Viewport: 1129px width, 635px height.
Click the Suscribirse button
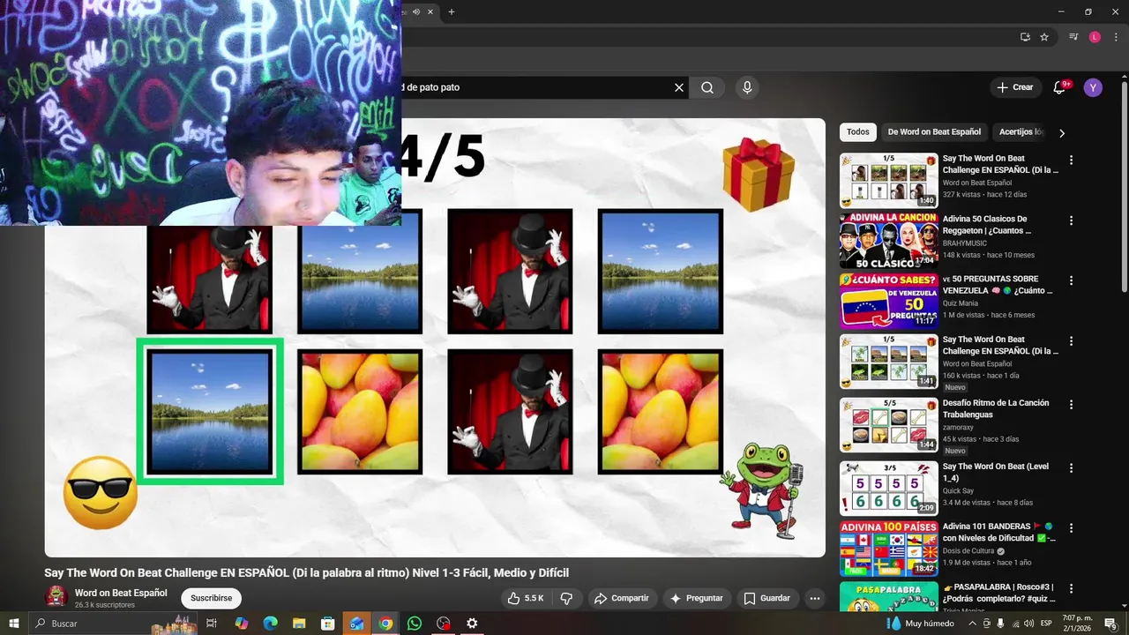click(211, 598)
